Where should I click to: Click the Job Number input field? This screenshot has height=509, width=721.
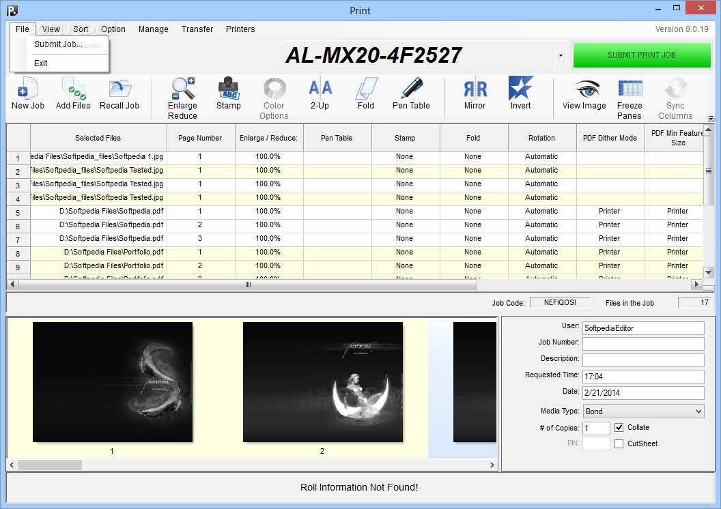click(643, 344)
